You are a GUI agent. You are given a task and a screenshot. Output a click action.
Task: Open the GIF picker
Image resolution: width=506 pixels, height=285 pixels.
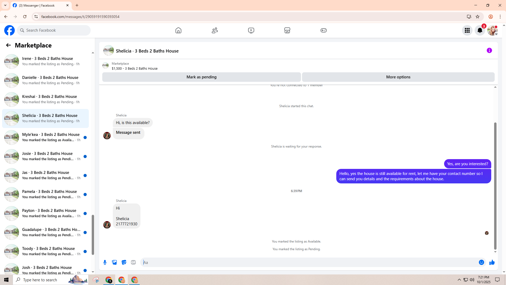pos(133,262)
